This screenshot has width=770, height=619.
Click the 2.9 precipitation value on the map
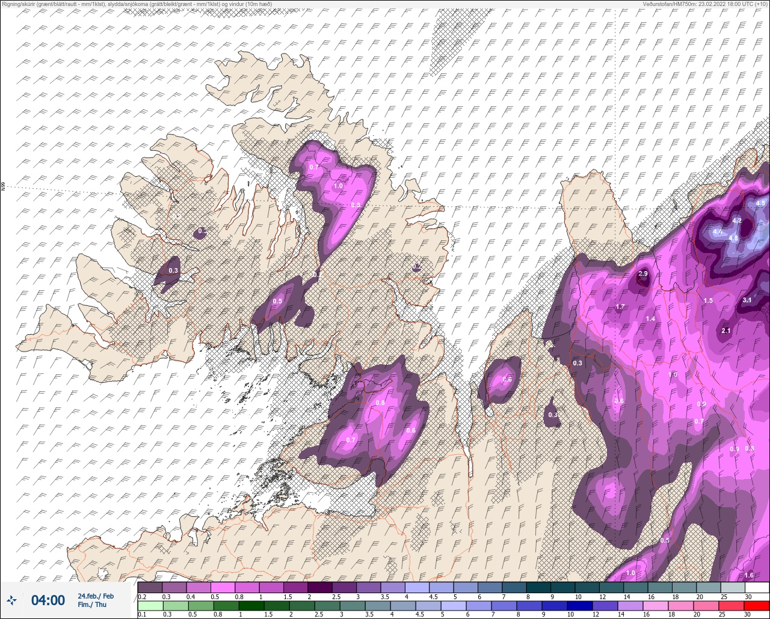(642, 273)
